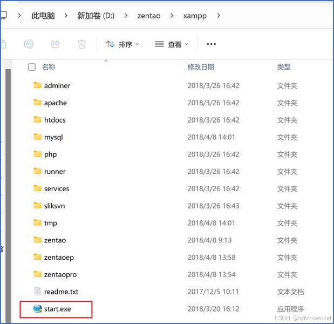Sort by the 类型 column header
The image size is (334, 324).
pos(284,67)
